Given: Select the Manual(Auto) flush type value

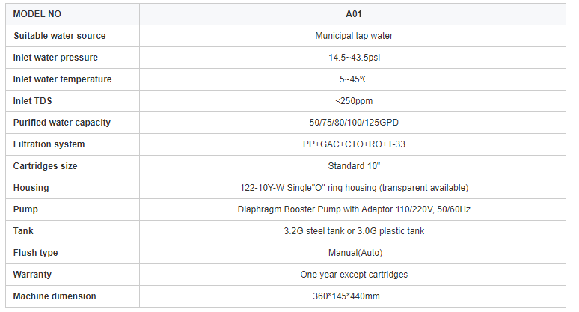Looking at the screenshot, I should click(354, 253).
